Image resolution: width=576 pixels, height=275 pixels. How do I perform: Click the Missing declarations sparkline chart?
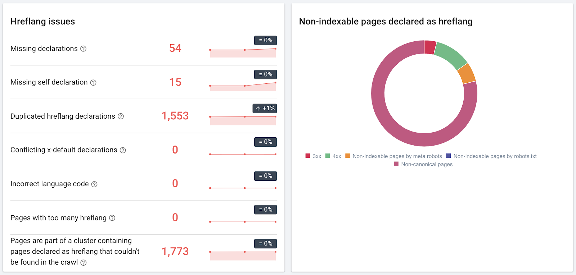coord(243,53)
